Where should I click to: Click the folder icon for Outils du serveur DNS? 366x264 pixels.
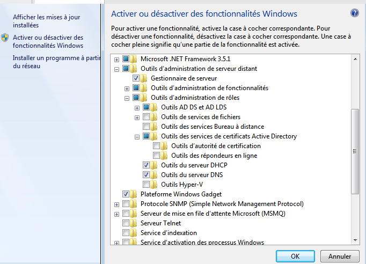[x=155, y=175]
